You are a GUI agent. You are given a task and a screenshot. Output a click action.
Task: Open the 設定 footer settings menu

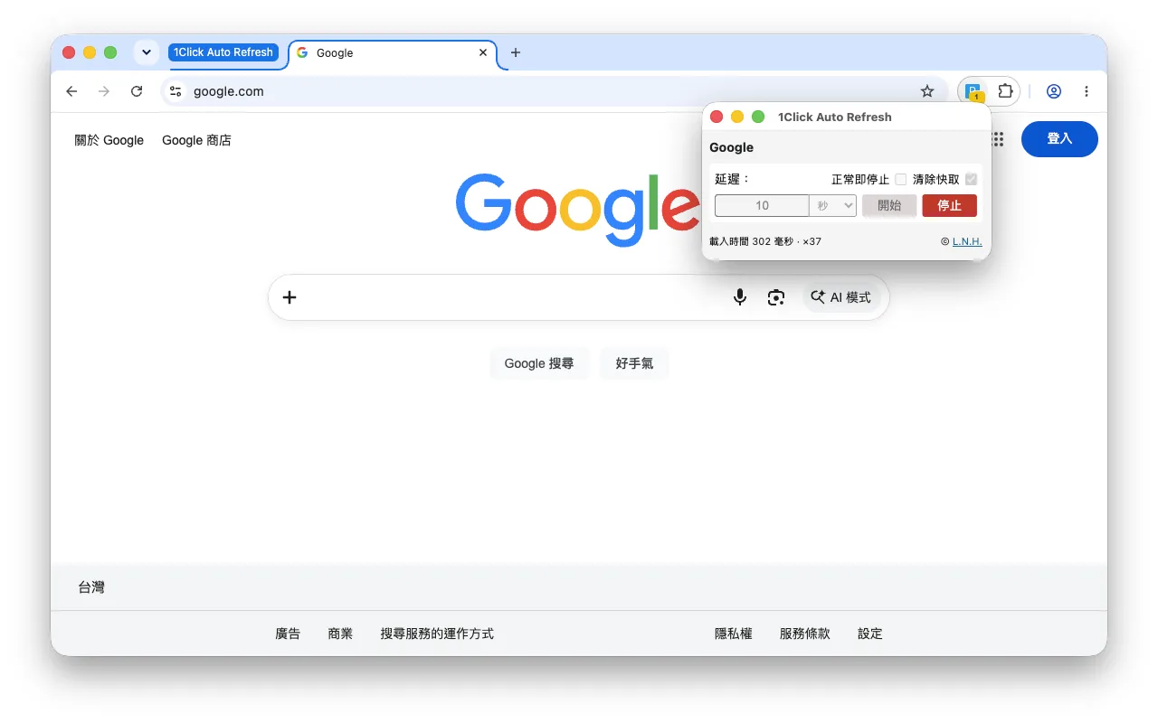[870, 634]
